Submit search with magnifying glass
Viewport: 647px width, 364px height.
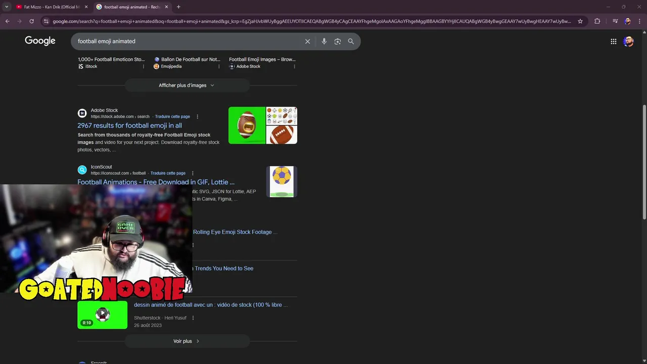pyautogui.click(x=351, y=41)
